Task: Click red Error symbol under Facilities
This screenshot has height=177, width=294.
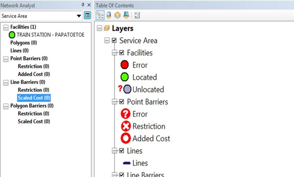Action: [x=124, y=65]
